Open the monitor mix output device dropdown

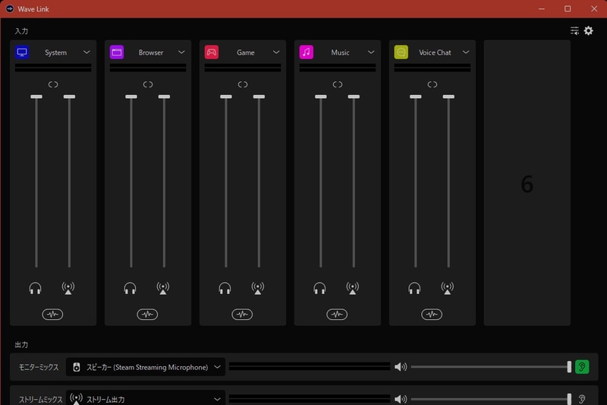pyautogui.click(x=146, y=367)
